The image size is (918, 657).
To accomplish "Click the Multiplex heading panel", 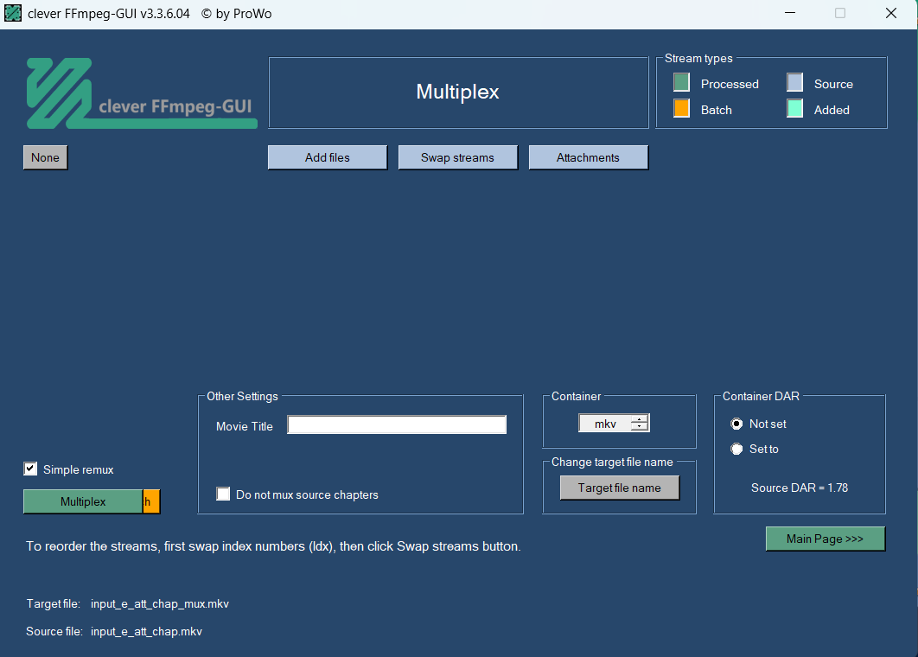I will click(458, 92).
